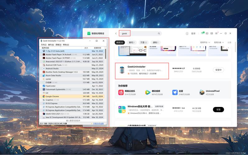Click the search magnifier icon in store
Image resolution: width=248 pixels, height=155 pixels.
pyautogui.click(x=159, y=33)
